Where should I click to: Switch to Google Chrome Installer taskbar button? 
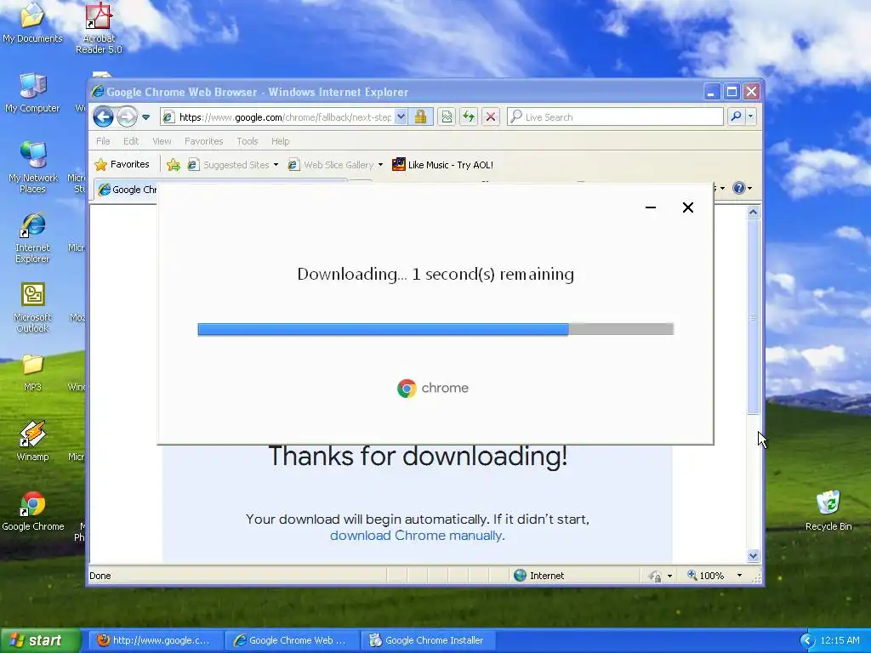pos(428,640)
